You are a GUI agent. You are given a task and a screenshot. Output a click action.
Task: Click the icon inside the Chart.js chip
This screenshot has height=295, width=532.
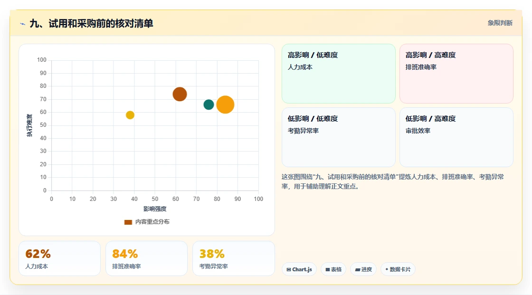(x=289, y=269)
